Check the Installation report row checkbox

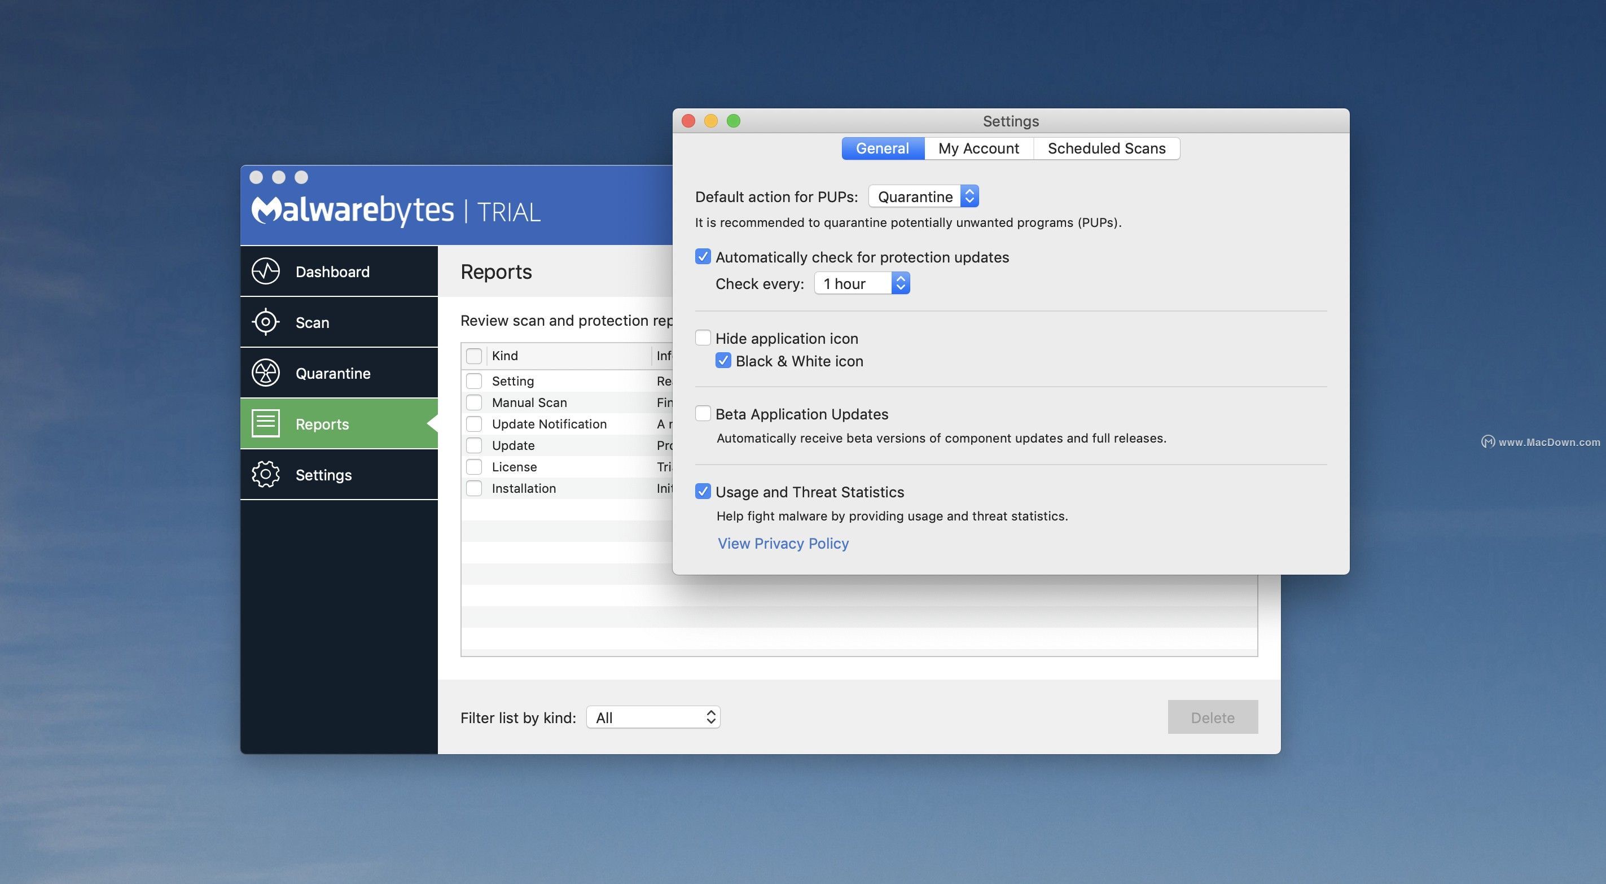[474, 488]
